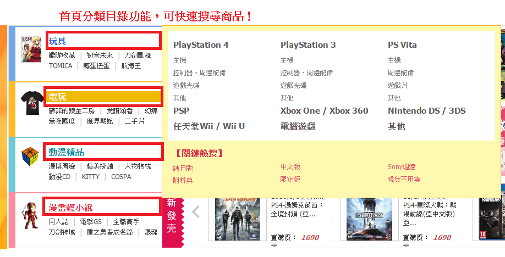The height and width of the screenshot is (257, 505).
Task: Select the PSP category
Action: 182,110
